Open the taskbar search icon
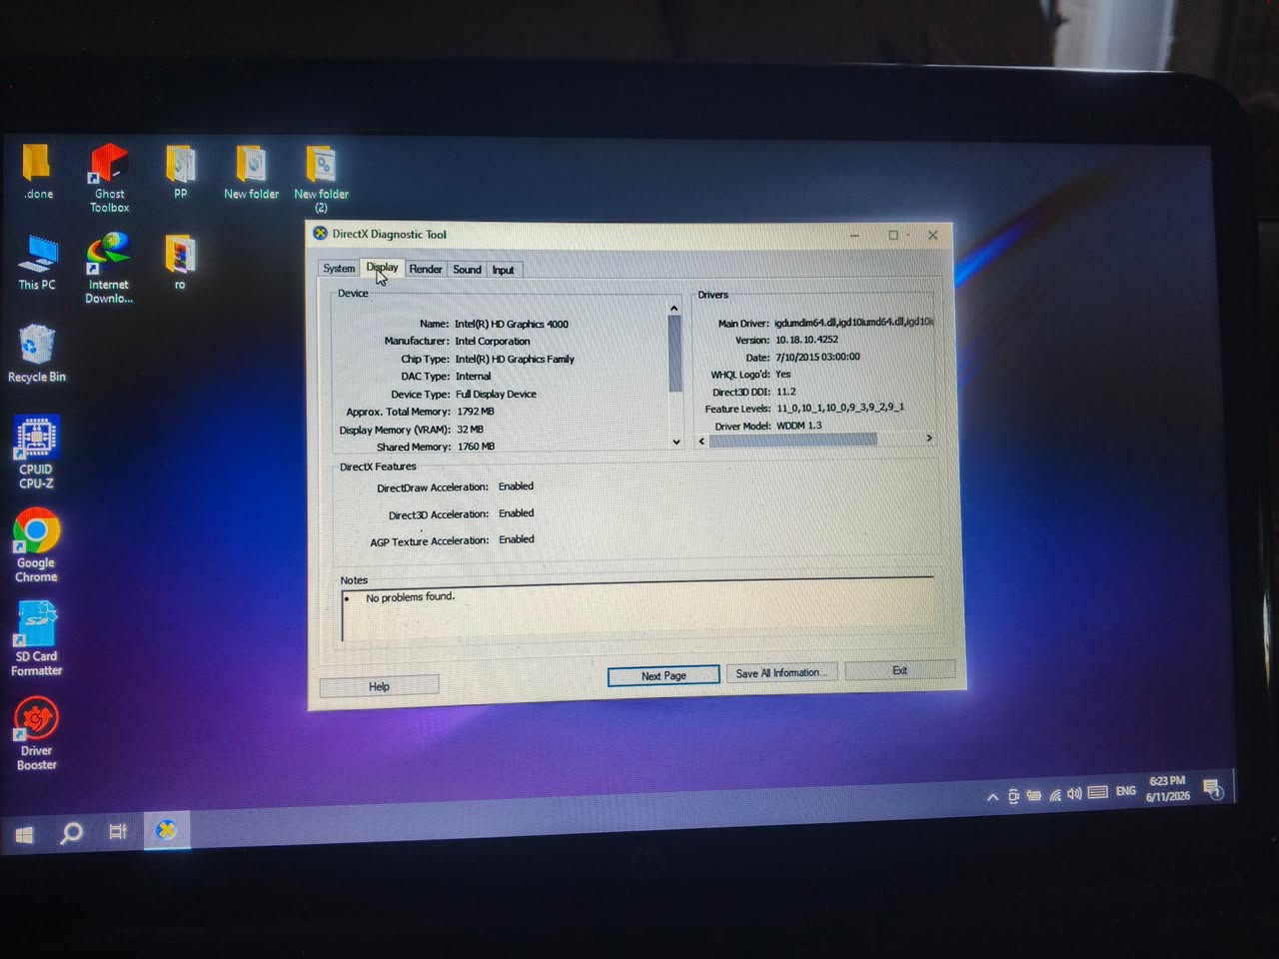1279x959 pixels. [71, 832]
